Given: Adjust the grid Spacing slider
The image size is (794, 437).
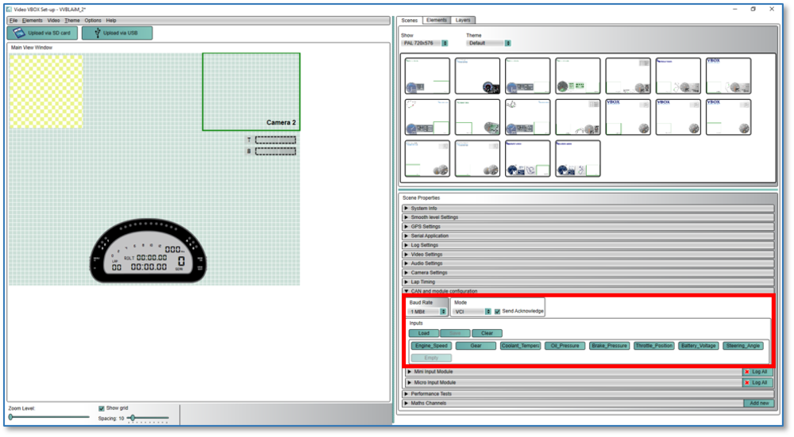Looking at the screenshot, I should pyautogui.click(x=148, y=418).
